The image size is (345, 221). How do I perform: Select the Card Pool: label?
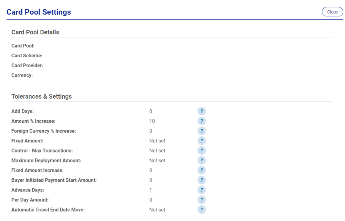click(23, 46)
